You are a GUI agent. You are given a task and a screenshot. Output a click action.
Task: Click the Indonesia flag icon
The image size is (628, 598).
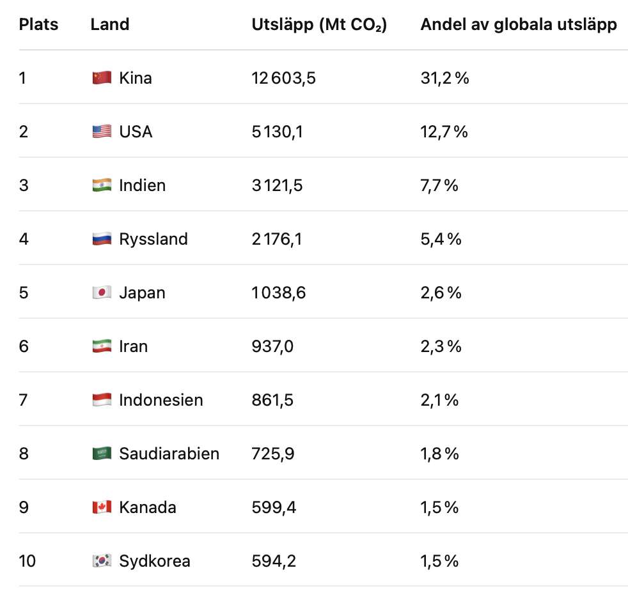(x=102, y=399)
